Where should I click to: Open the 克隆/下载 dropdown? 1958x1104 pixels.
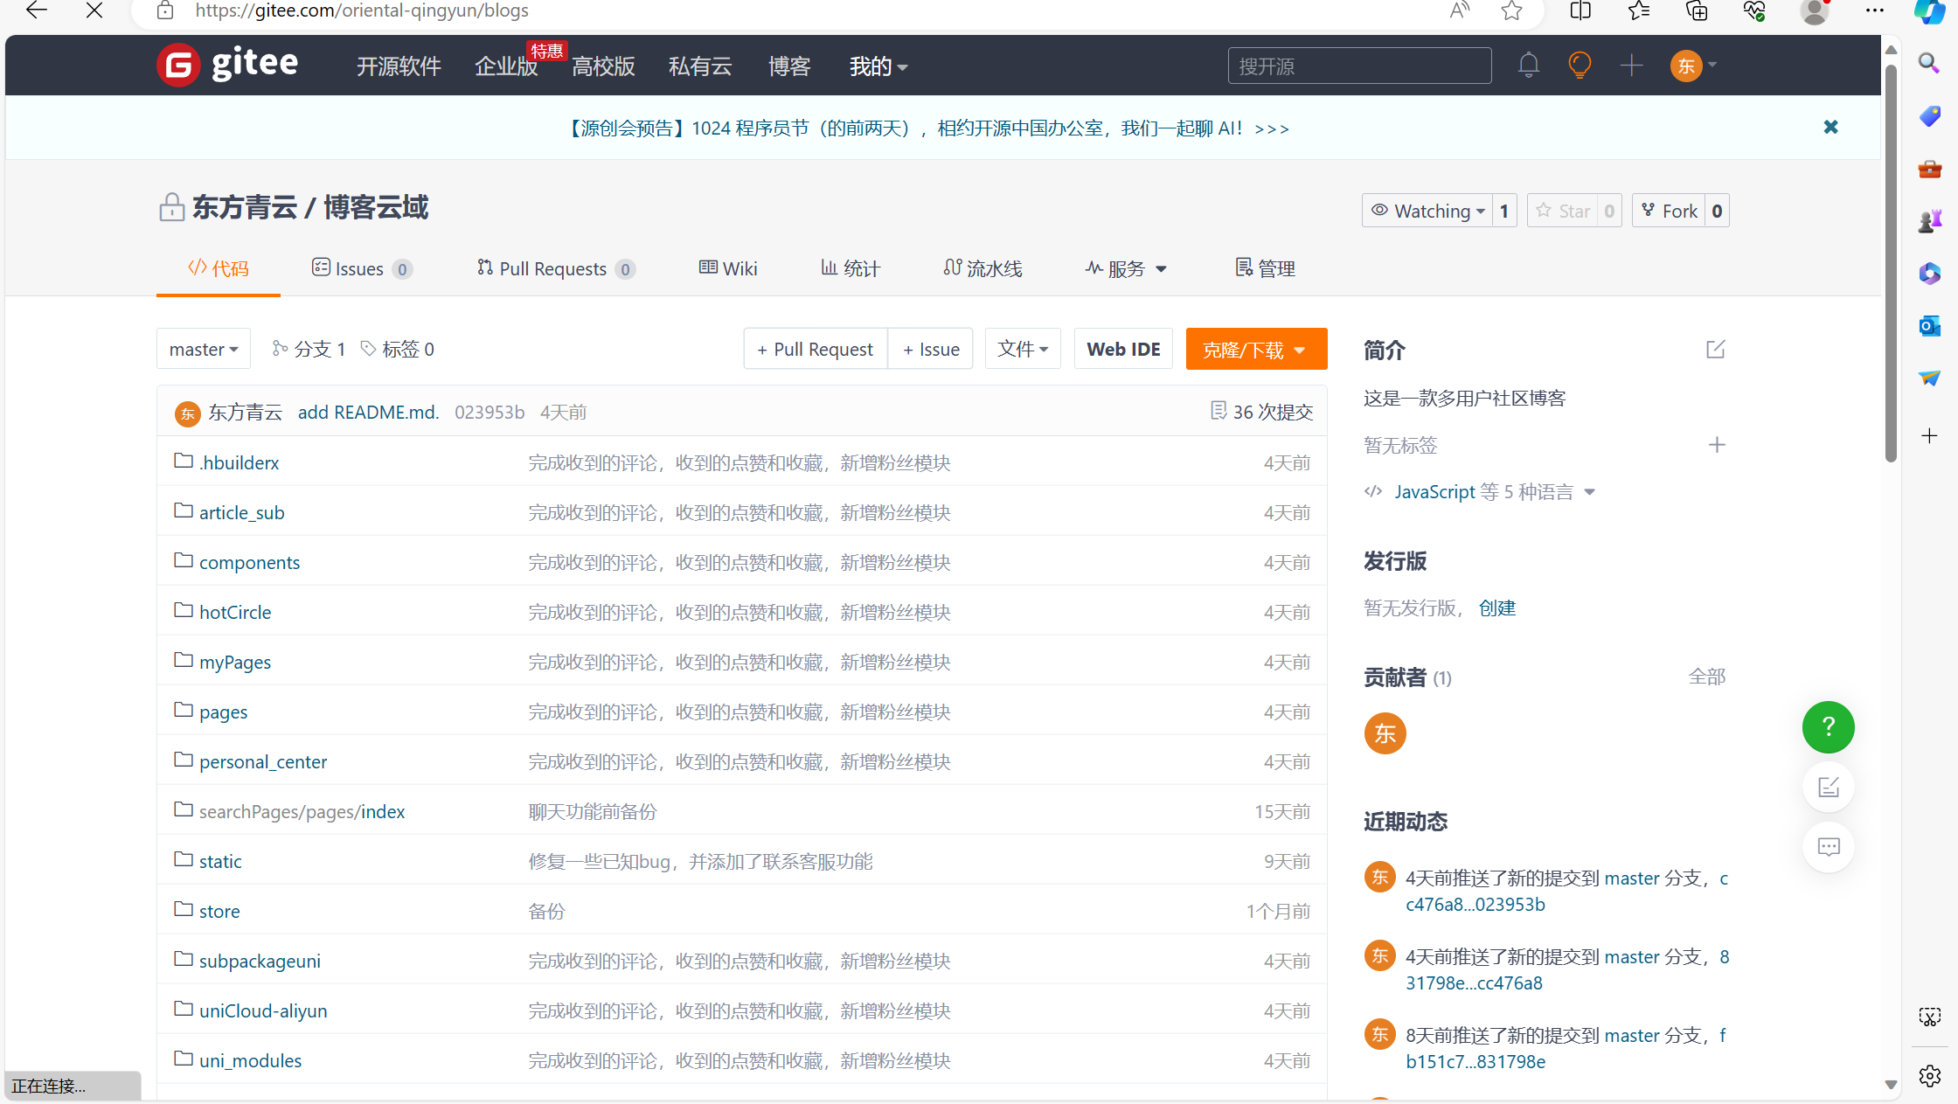(x=1256, y=349)
